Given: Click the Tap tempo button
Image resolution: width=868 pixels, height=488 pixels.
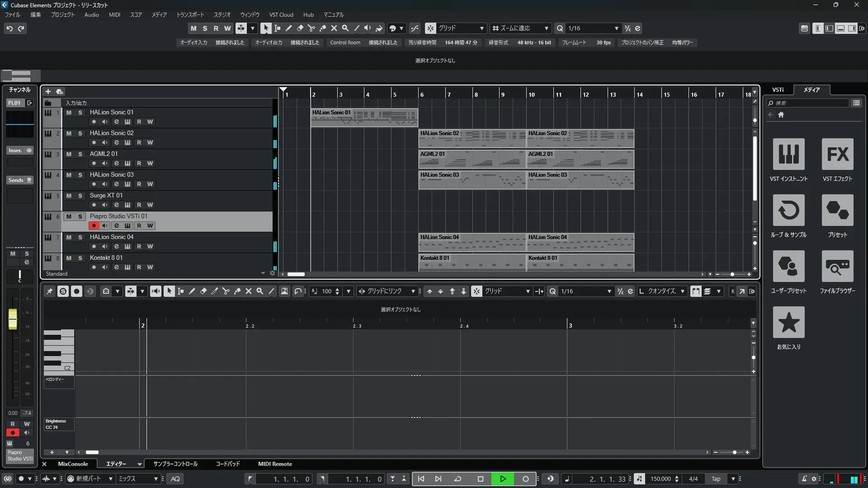Looking at the screenshot, I should pyautogui.click(x=716, y=479).
